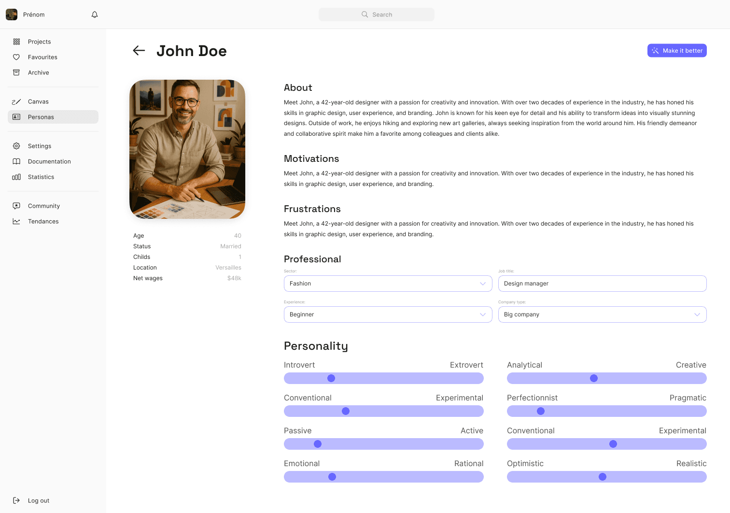
Task: Click the Analytical–Creative slider handle
Action: (x=594, y=378)
